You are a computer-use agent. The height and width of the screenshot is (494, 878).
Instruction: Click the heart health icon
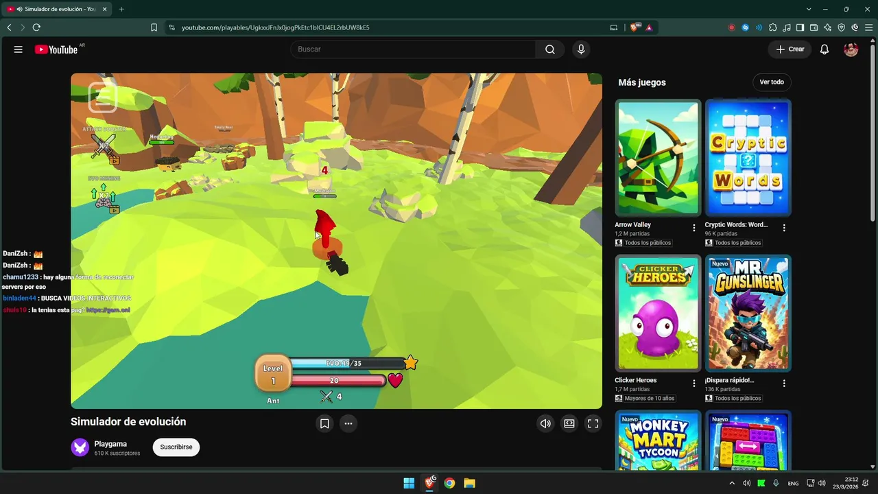pos(395,380)
